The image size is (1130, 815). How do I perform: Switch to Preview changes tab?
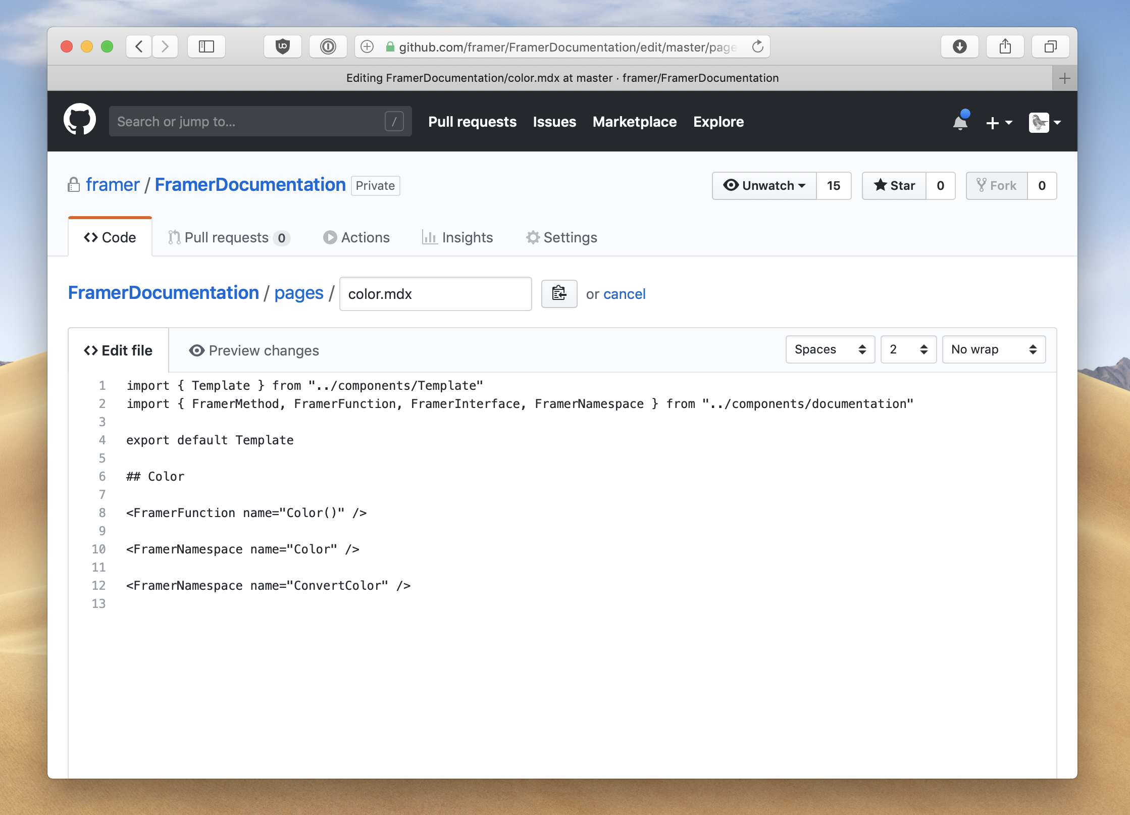(254, 350)
